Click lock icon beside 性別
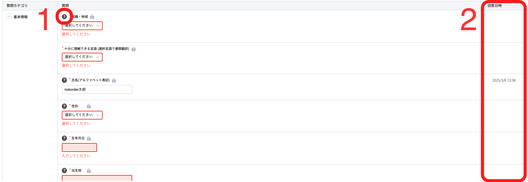Viewport: 528px width, 182px height. coord(89,106)
